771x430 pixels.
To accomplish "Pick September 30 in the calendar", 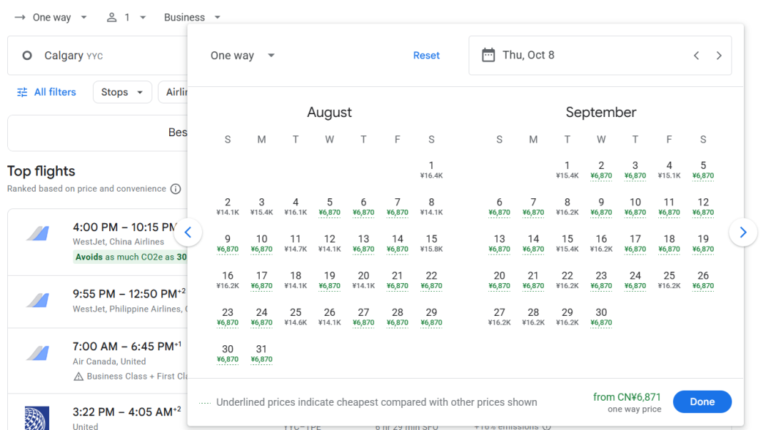I will [601, 317].
